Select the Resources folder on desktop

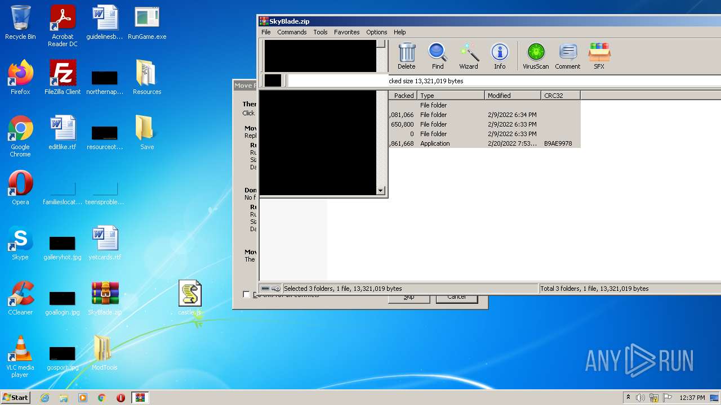pyautogui.click(x=147, y=78)
